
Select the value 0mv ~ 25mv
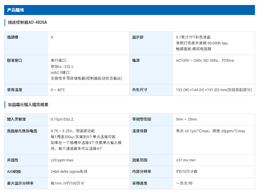point(186,119)
